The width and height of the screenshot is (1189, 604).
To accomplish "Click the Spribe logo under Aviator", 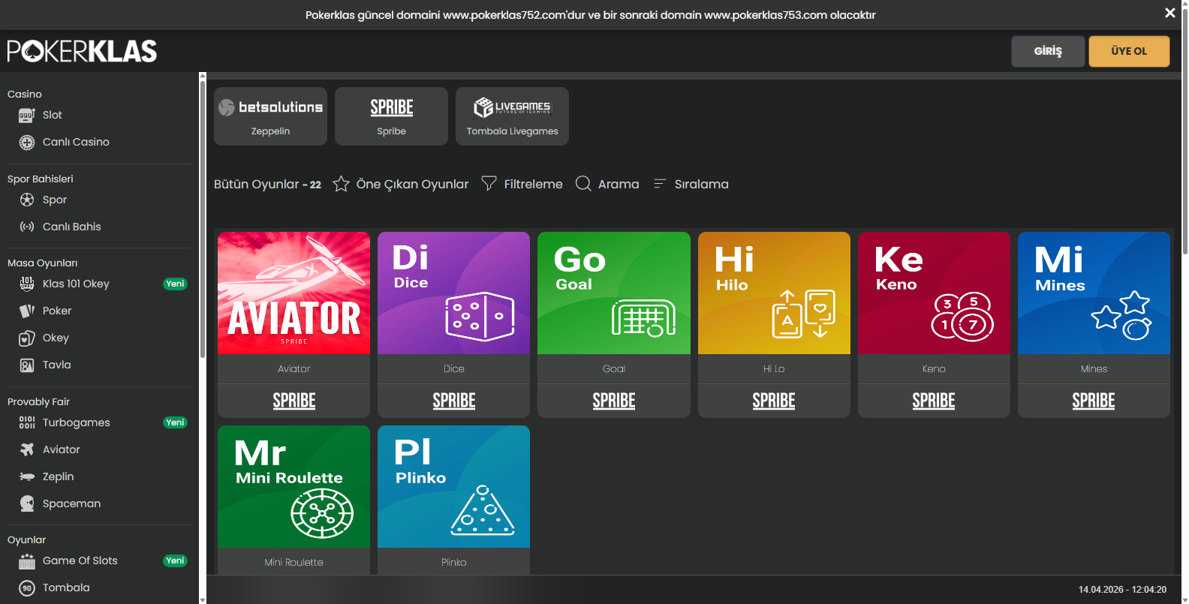I will [x=293, y=401].
